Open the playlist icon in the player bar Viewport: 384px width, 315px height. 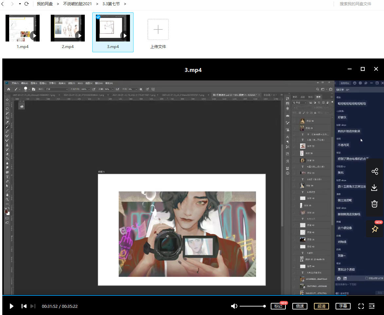point(372,306)
